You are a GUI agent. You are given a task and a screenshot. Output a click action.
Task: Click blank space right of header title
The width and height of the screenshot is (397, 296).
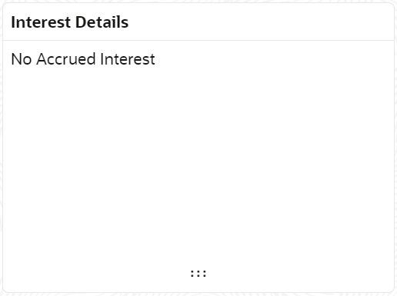point(261,22)
